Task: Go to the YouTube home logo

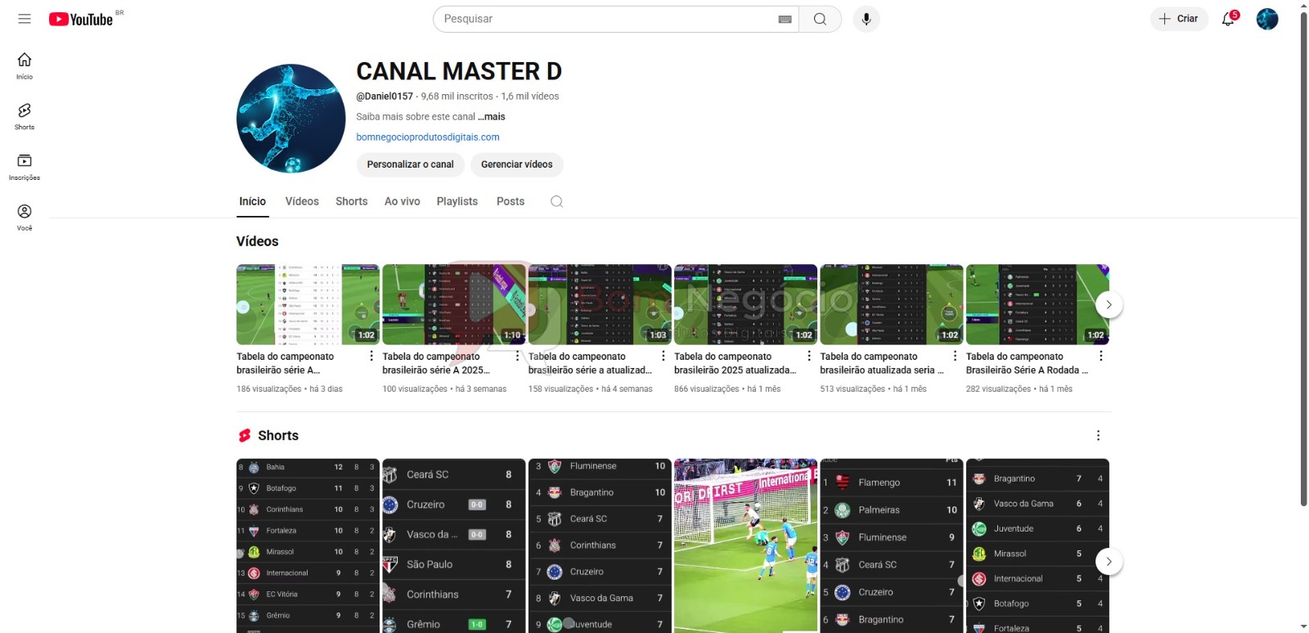Action: pos(81,19)
